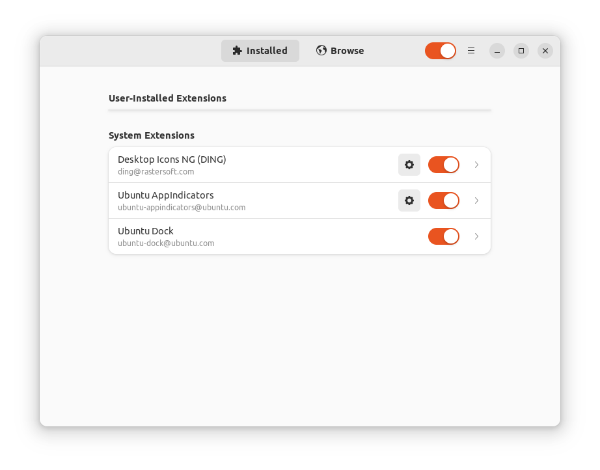Screen dimensions: 600x470
Task: Maximize the Extensions window
Action: click(521, 51)
